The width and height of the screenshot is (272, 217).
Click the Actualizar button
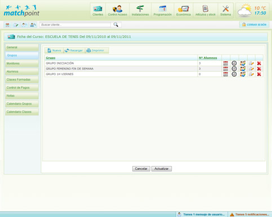[162, 169]
